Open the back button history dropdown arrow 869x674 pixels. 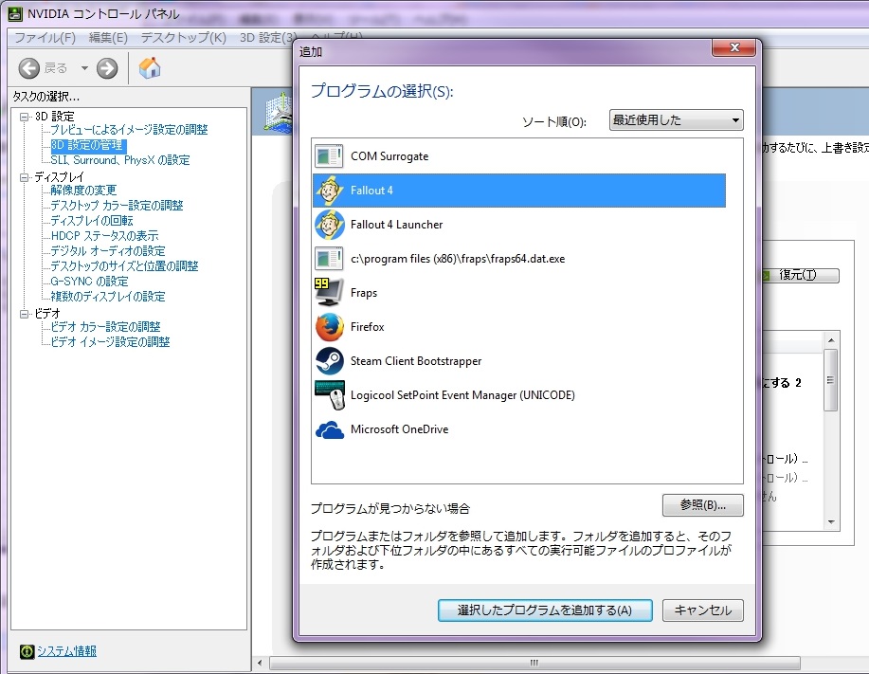[x=84, y=68]
